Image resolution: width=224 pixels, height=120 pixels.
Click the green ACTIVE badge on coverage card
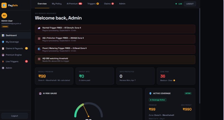188,93
